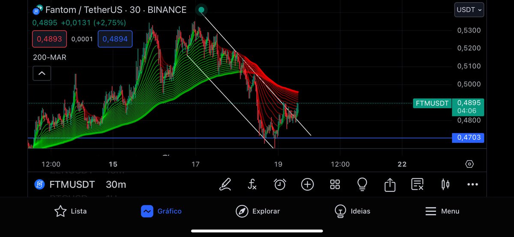Tap the share upload icon
514x237 pixels.
390,184
